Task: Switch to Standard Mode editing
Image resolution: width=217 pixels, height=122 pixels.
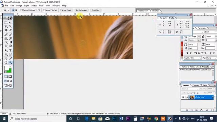Action: [x=6, y=77]
